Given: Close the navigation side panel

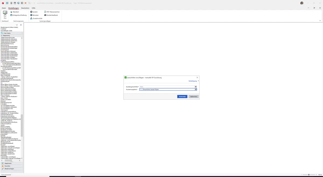Looking at the screenshot, I should [21, 25].
